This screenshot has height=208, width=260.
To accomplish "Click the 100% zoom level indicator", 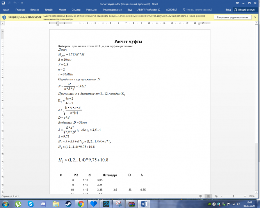I will click(251, 196).
